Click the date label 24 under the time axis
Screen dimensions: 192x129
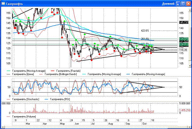pos(71,120)
